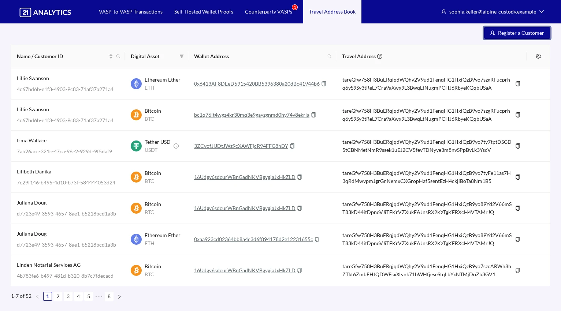Click the 21 Analytics logo
561x311 pixels.
(45, 12)
